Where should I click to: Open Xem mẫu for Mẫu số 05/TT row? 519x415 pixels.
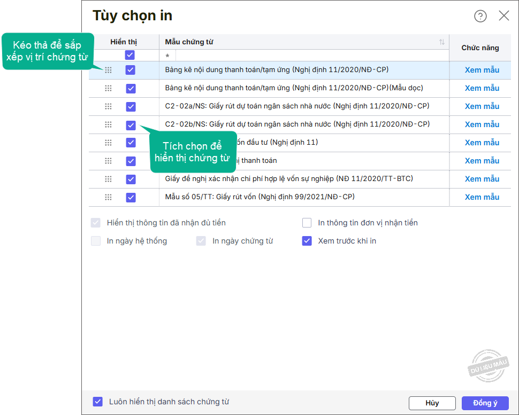tap(482, 197)
